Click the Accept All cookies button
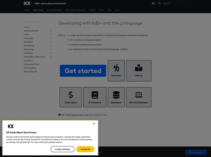The height and width of the screenshot is (157, 211). click(85, 149)
